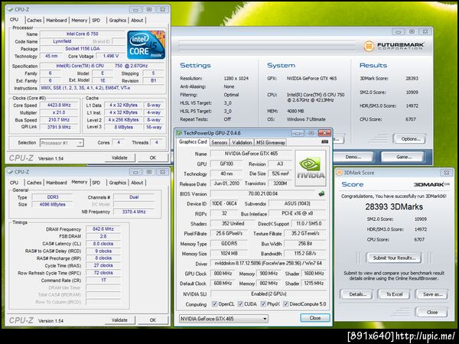Click the CPU-Z title bar icon of the Memory window
Screen dimensions: 459x344
[10, 172]
